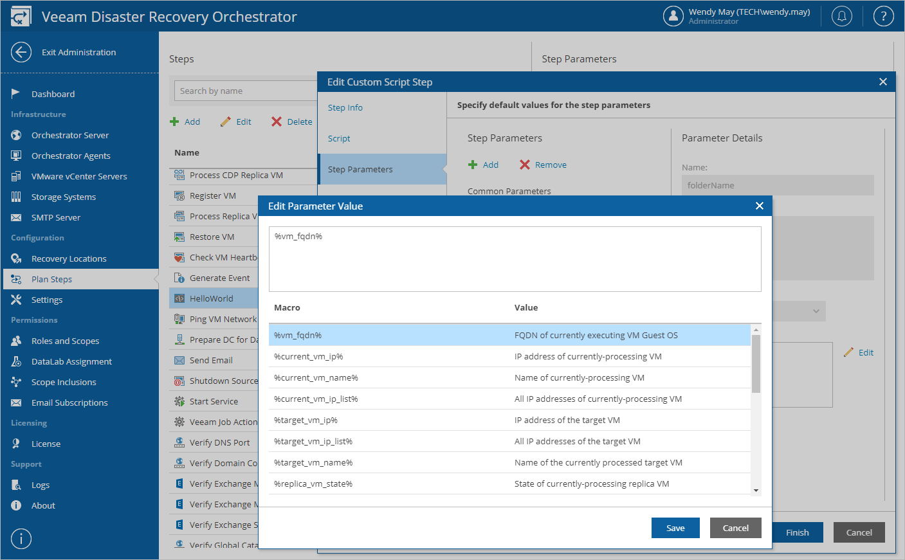Select the %target_vm_ip% macro row
905x560 pixels.
tap(509, 420)
